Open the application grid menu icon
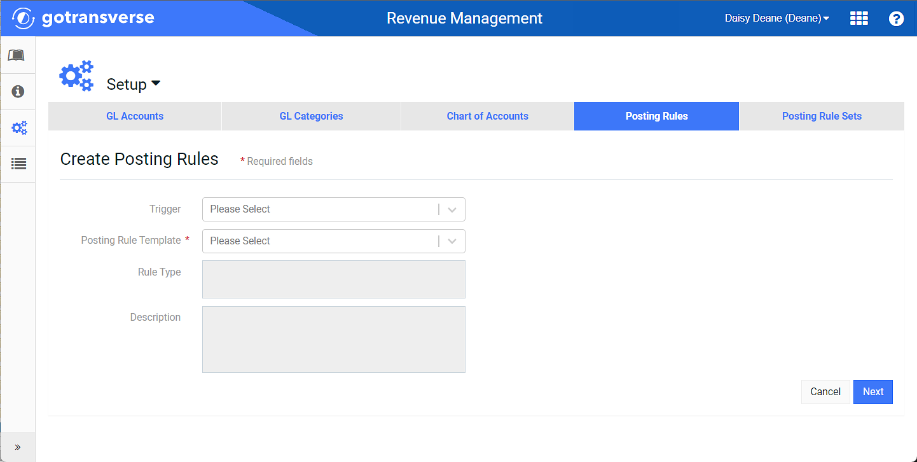The width and height of the screenshot is (917, 462). pyautogui.click(x=859, y=18)
